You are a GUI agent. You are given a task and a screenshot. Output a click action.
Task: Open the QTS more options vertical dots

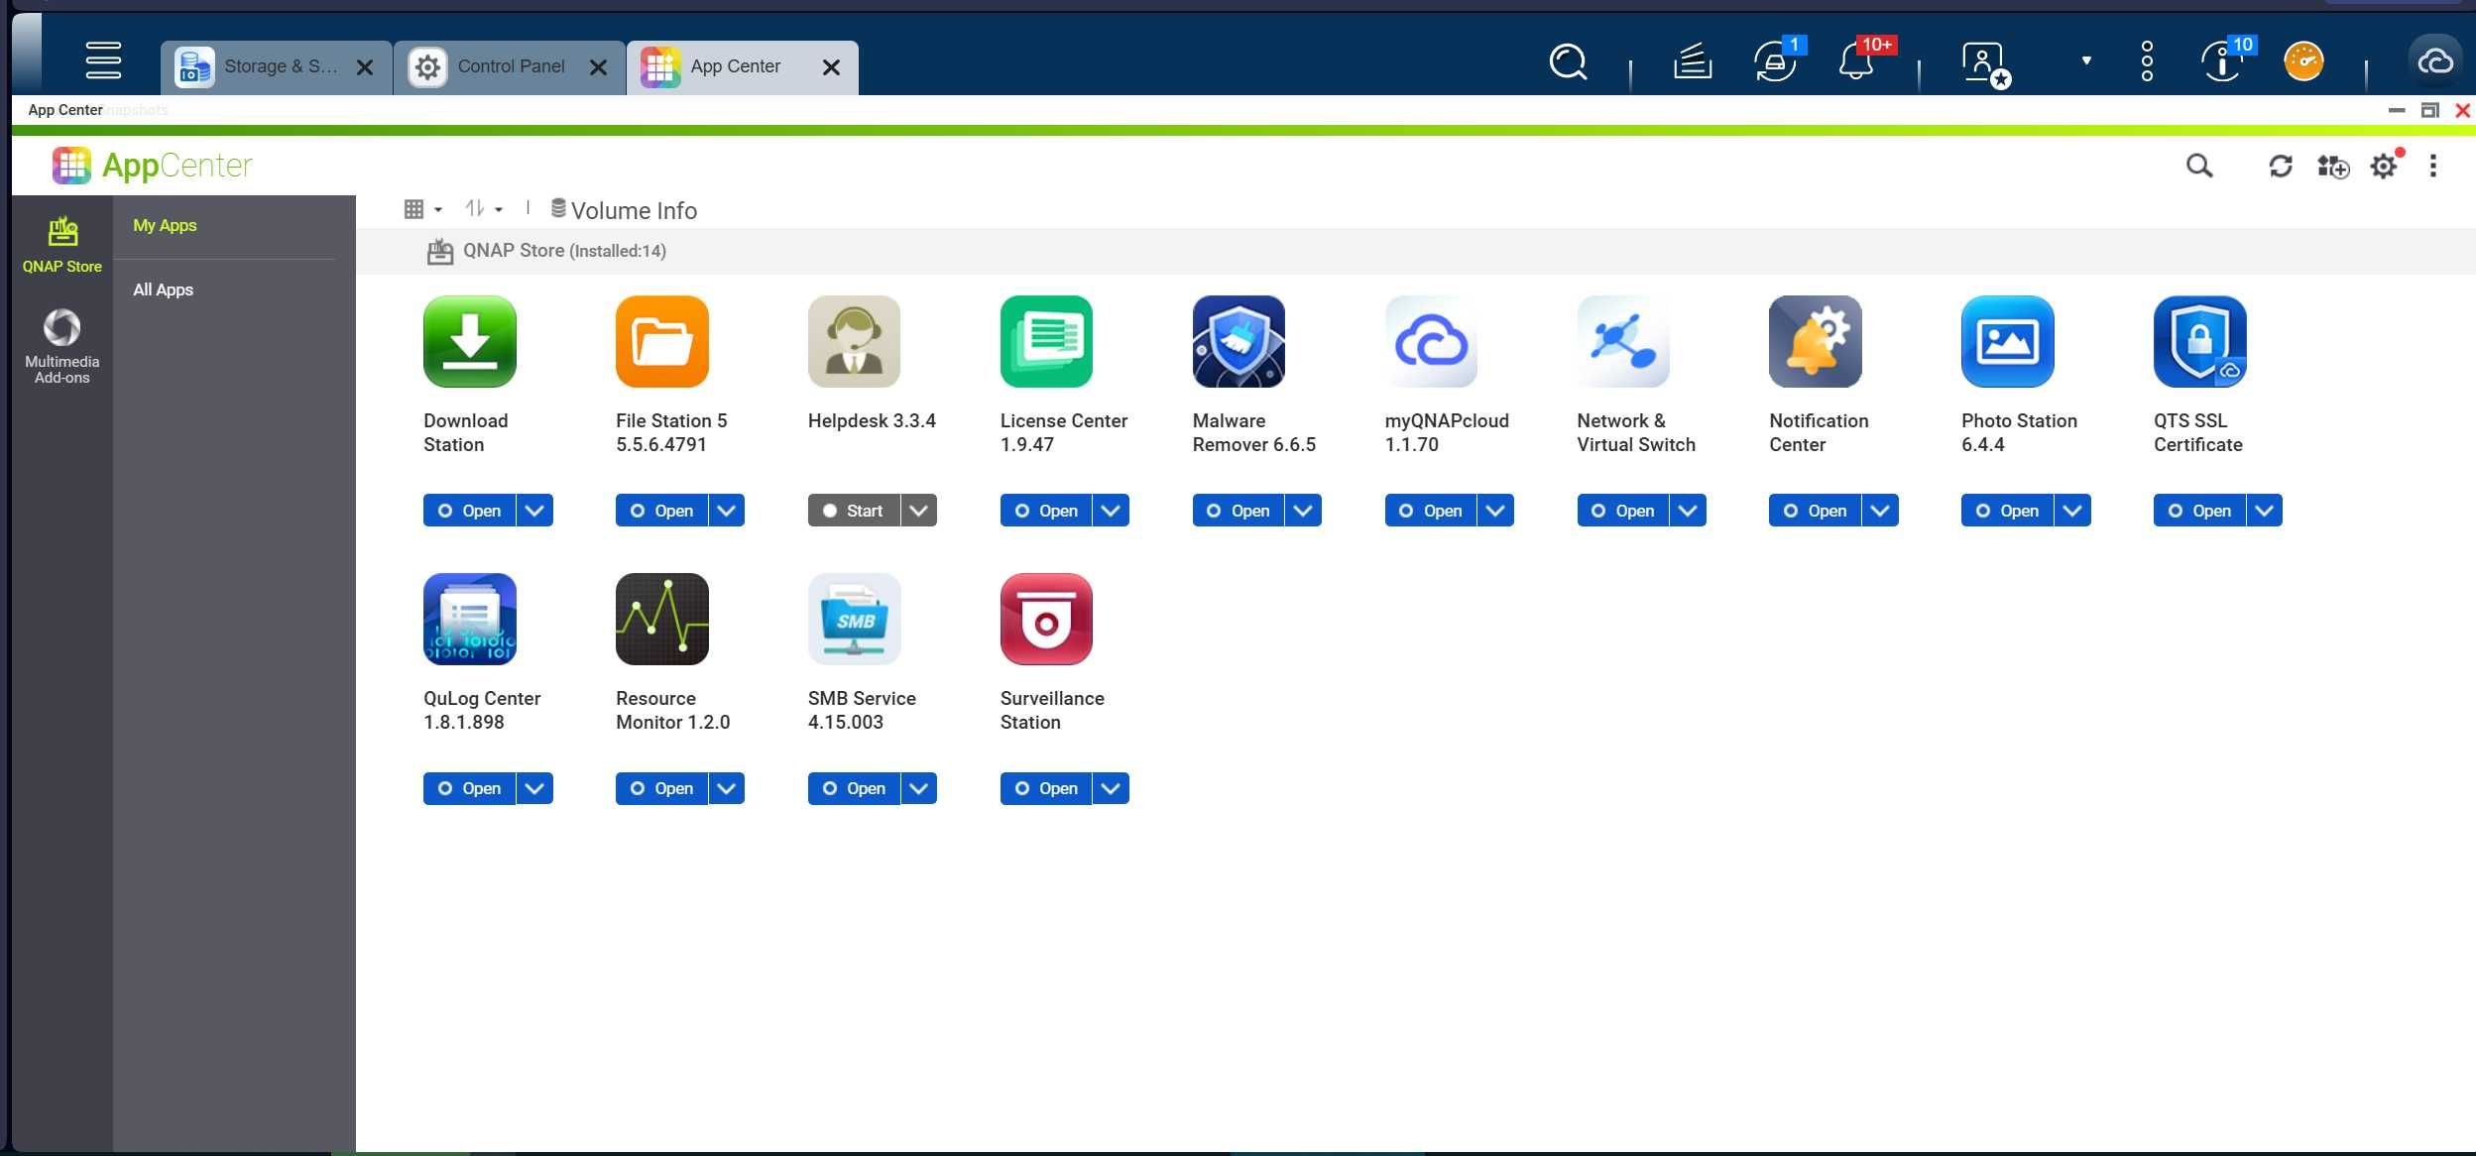[x=2147, y=61]
